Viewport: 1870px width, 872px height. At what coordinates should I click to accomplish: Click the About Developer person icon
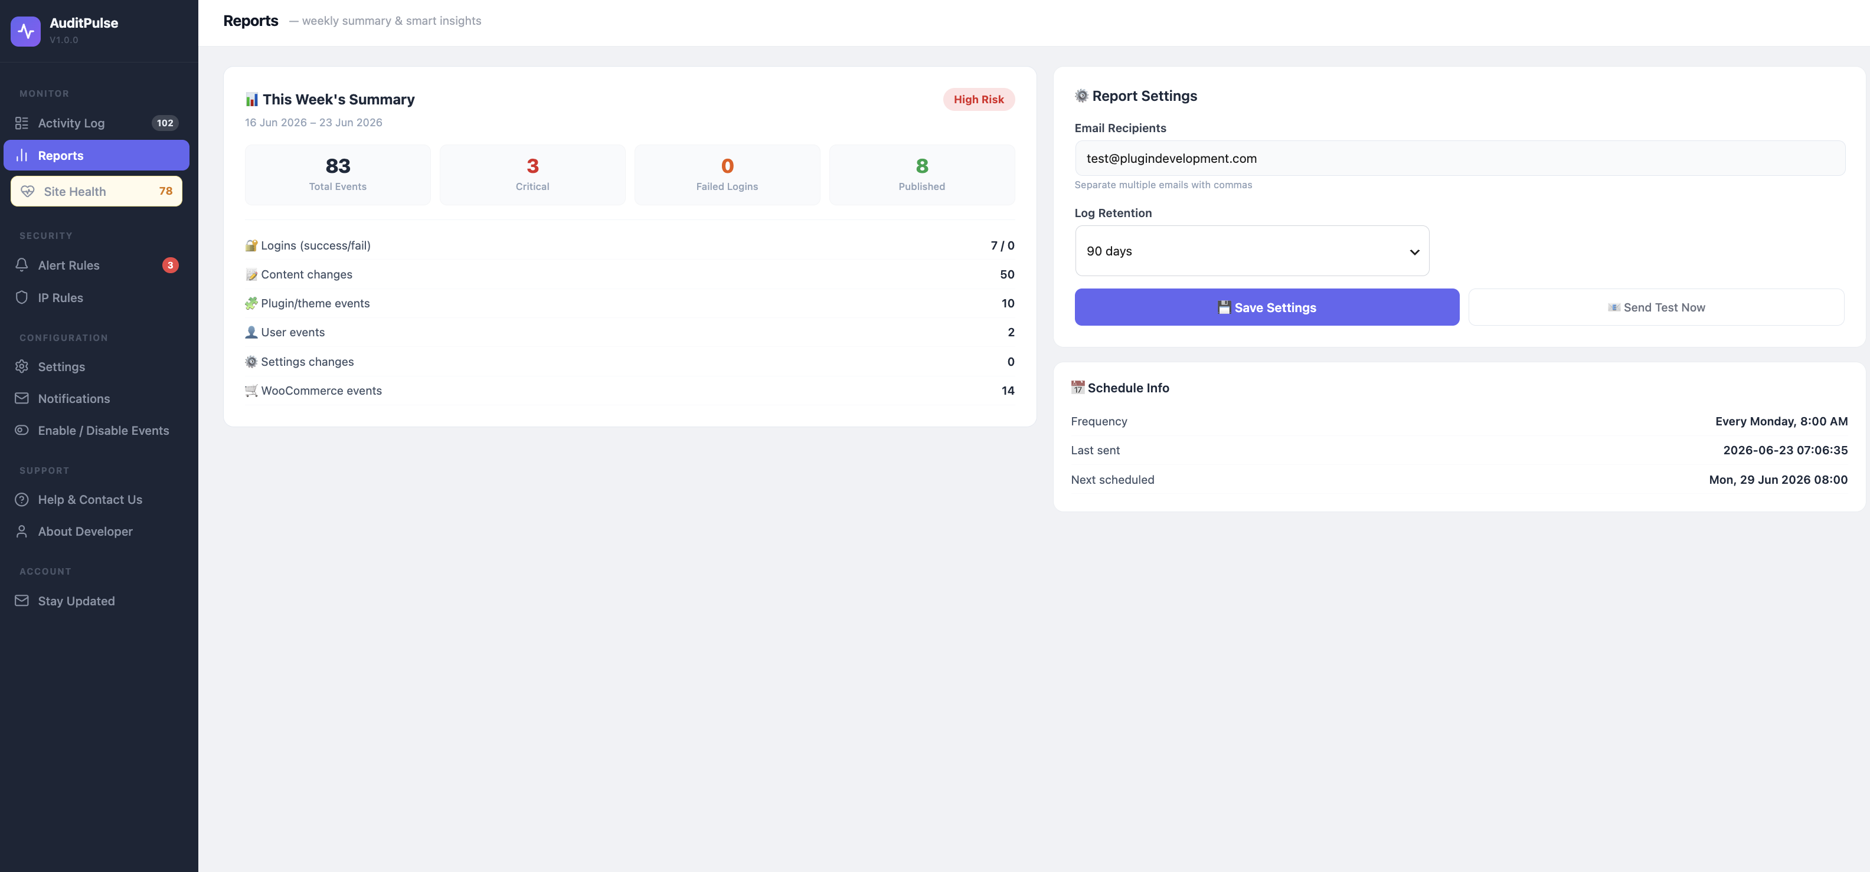[x=22, y=531]
